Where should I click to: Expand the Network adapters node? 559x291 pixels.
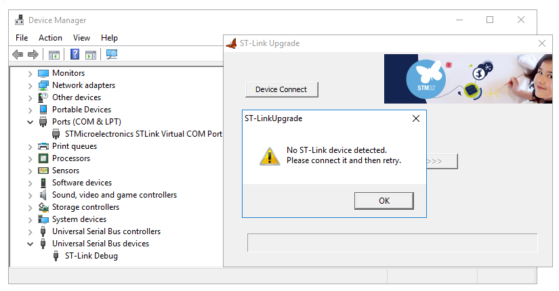(x=30, y=85)
